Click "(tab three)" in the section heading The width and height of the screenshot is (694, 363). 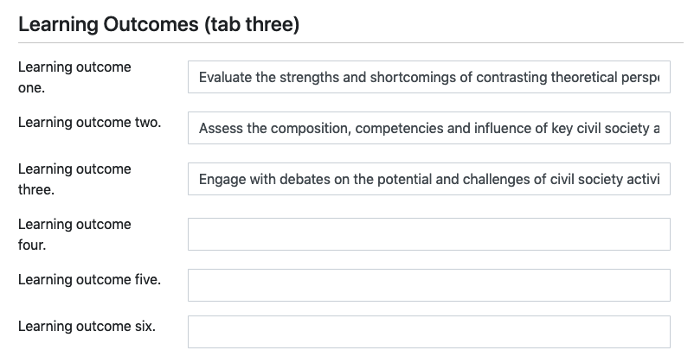252,25
